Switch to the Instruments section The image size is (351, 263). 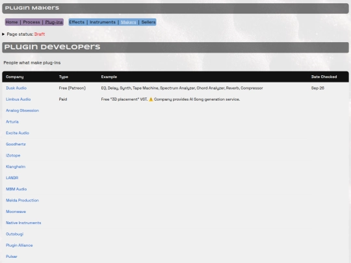tap(103, 22)
